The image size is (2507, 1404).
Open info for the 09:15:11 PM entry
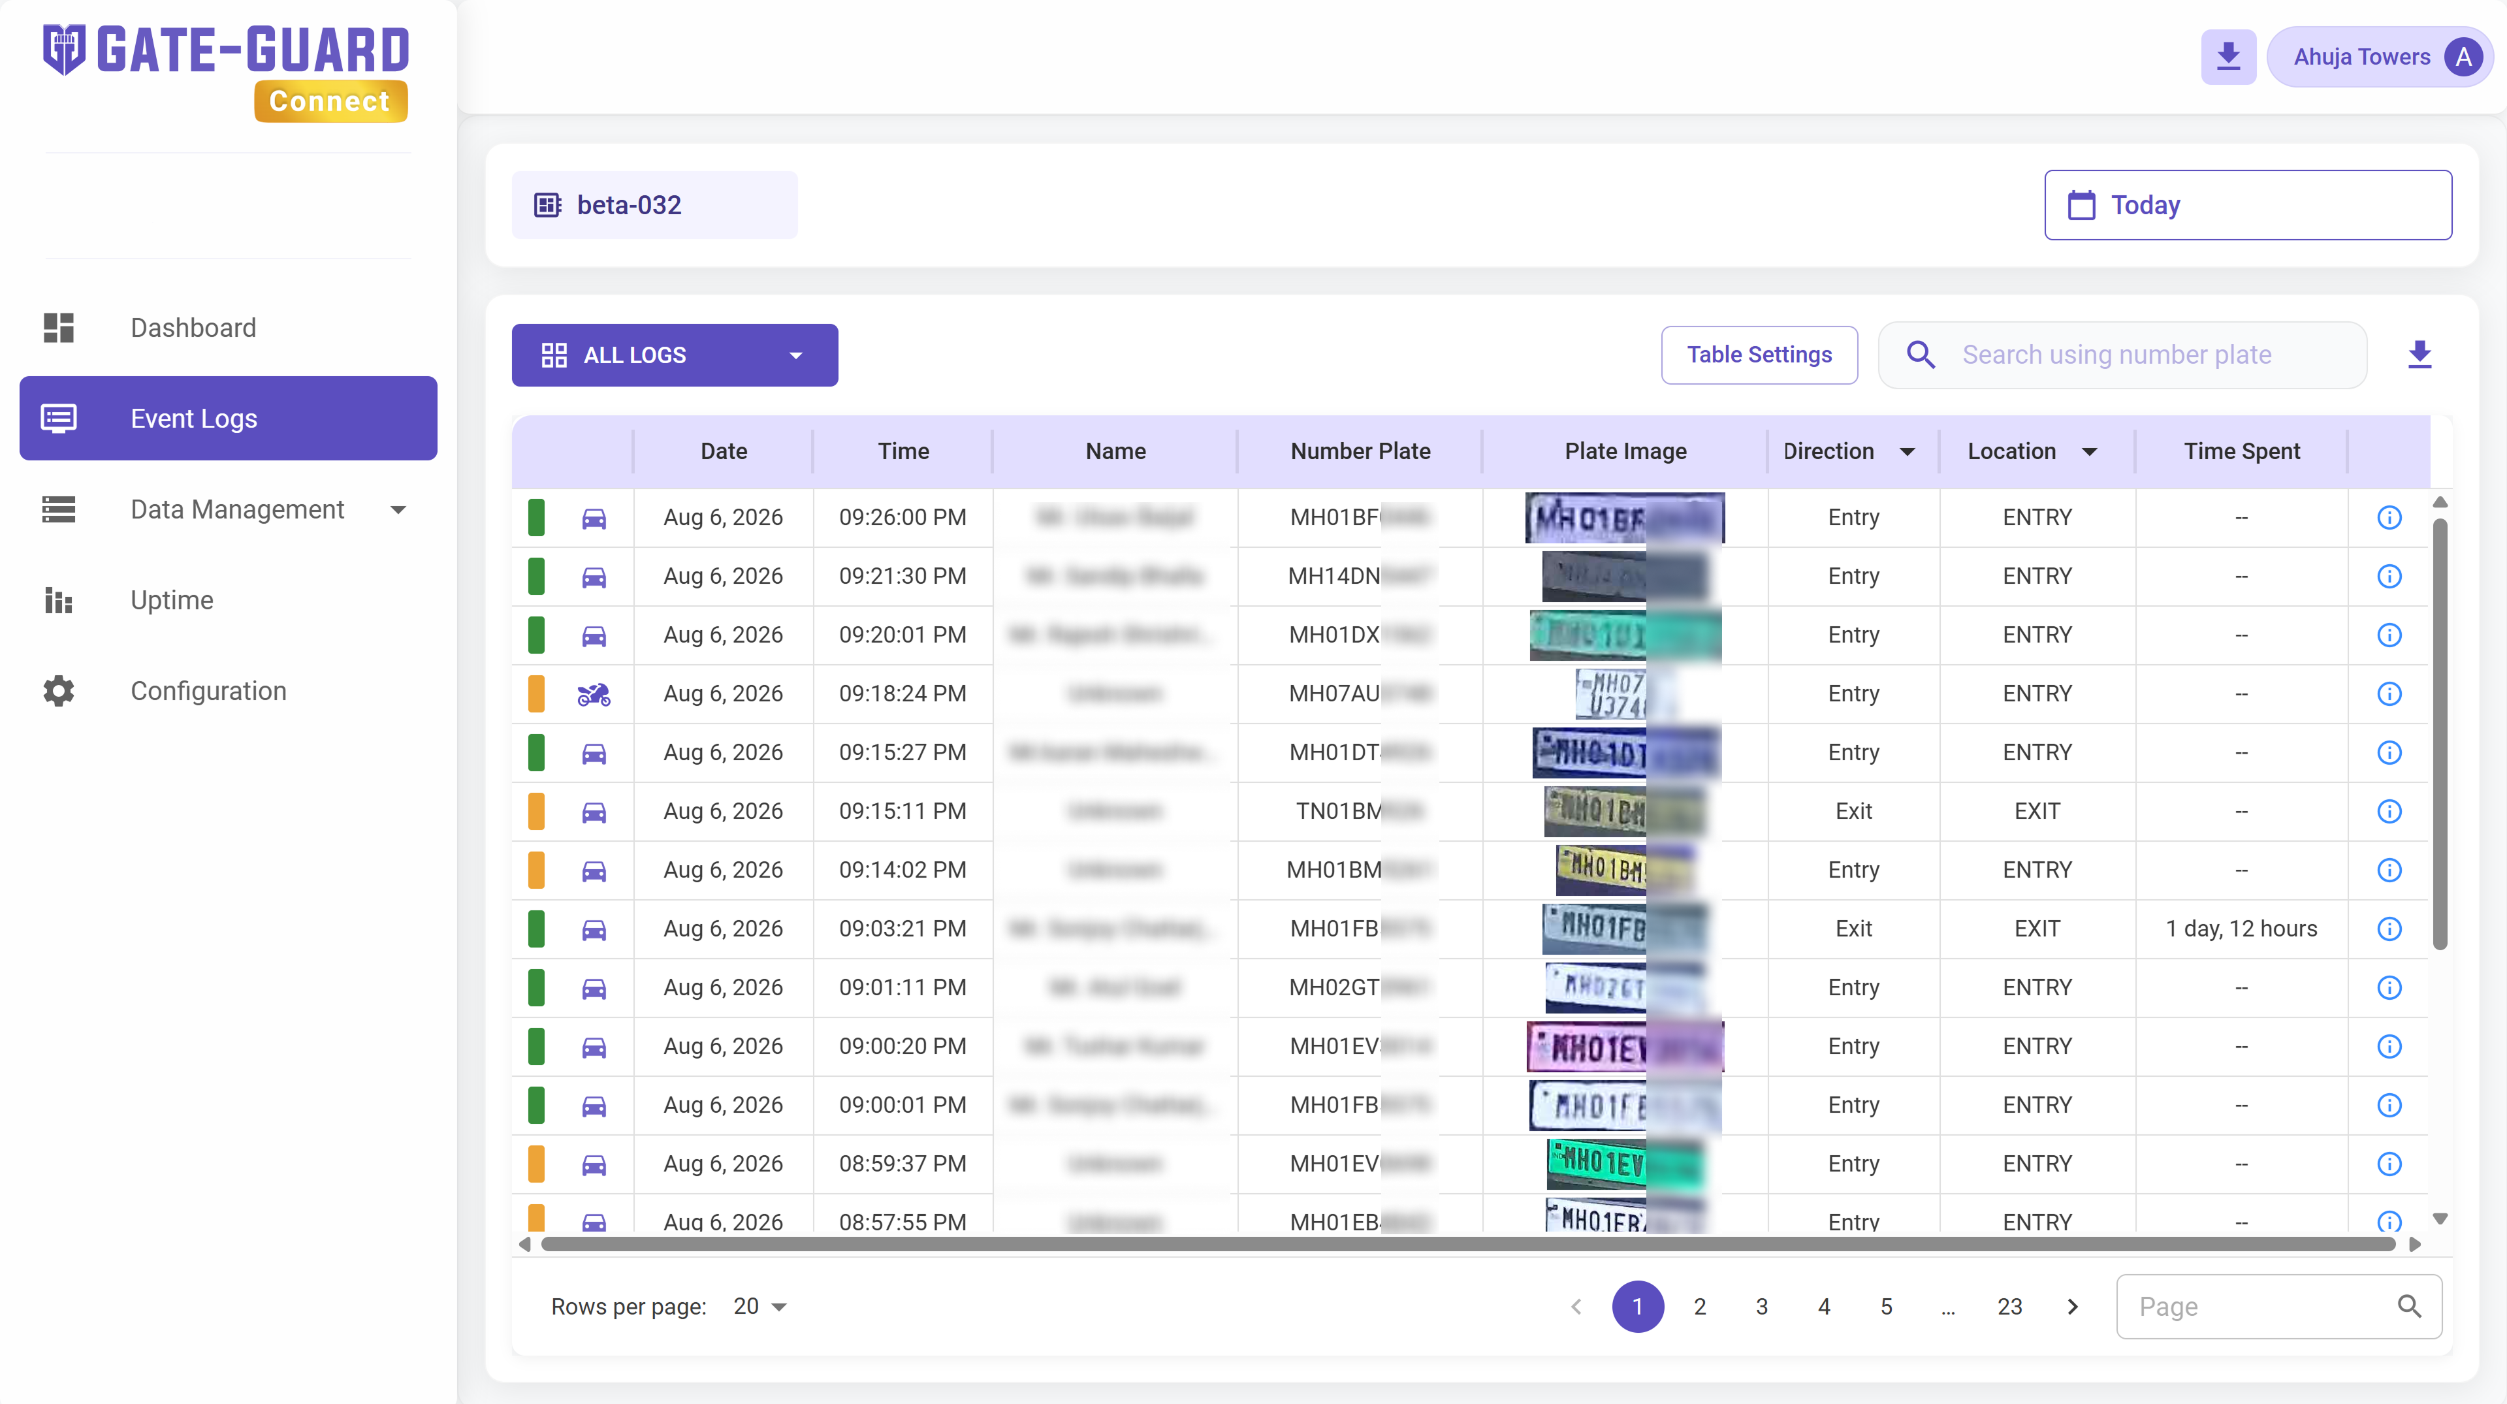pos(2389,812)
